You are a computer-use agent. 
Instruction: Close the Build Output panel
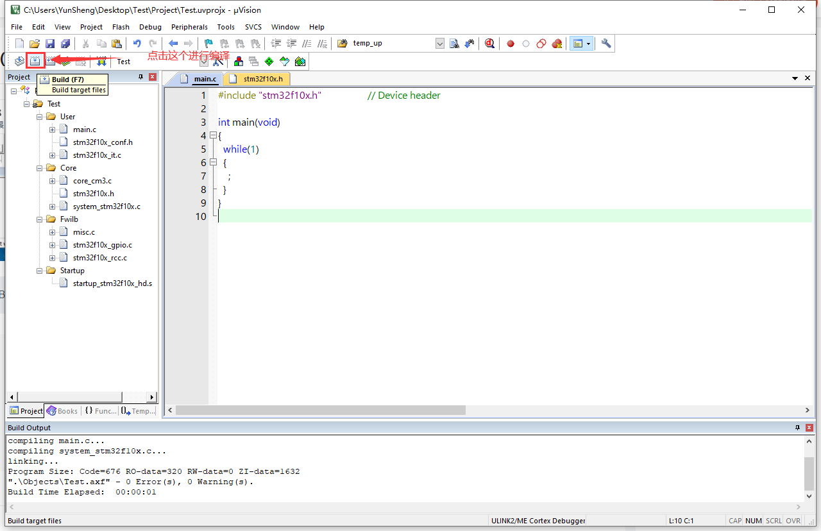[x=809, y=428]
